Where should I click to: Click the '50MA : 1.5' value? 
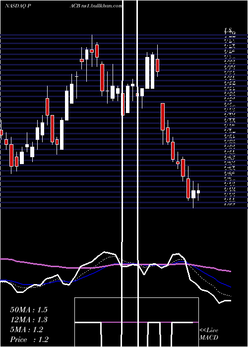pos(29,310)
